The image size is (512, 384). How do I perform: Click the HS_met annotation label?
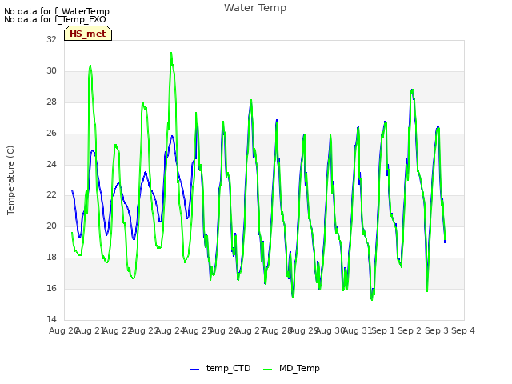point(88,34)
